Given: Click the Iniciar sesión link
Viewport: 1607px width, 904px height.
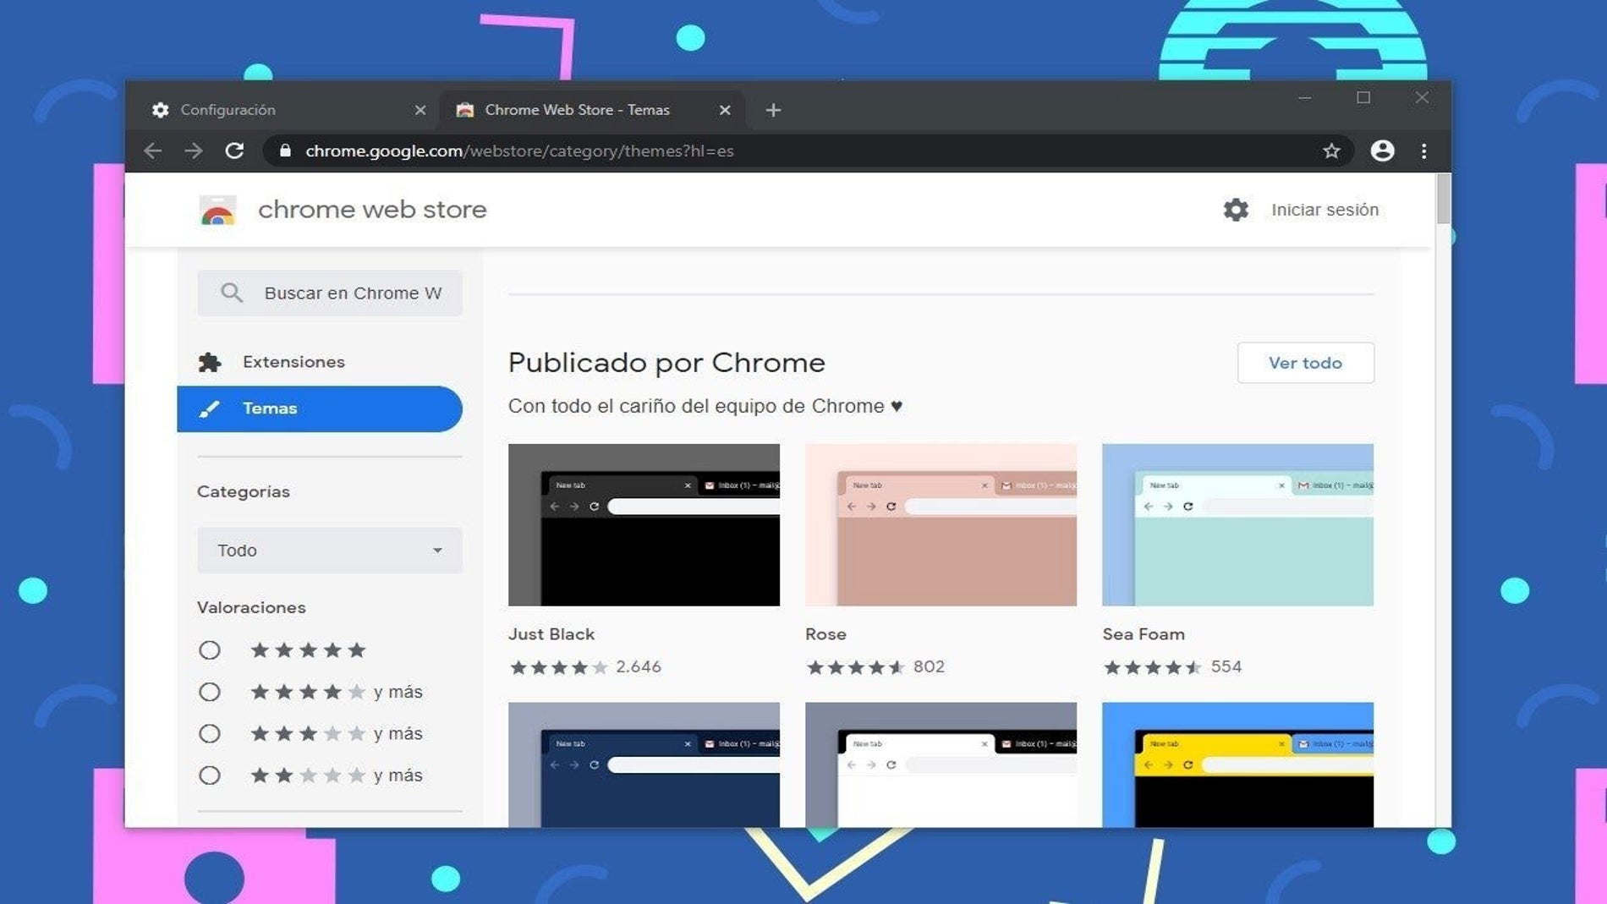Looking at the screenshot, I should point(1325,210).
